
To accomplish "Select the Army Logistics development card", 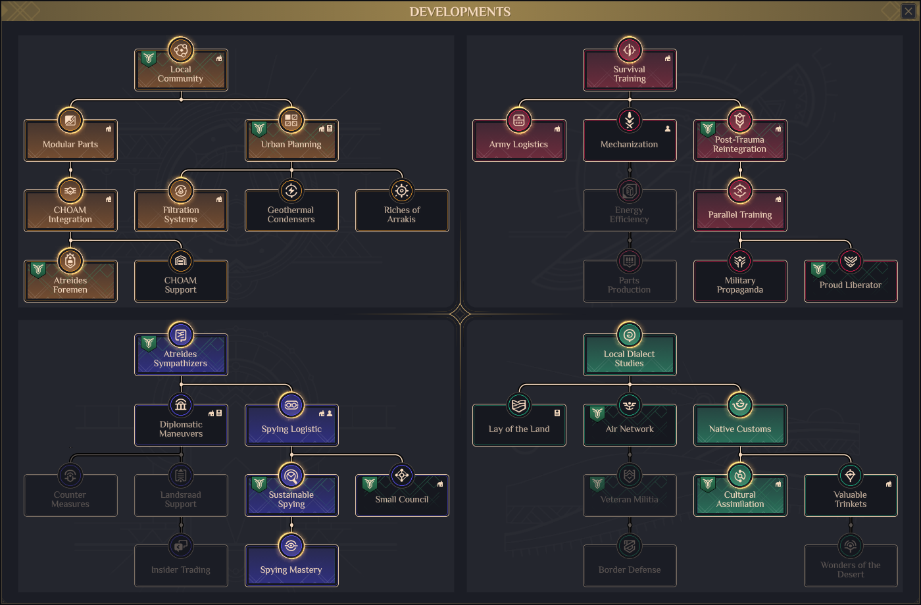I will click(x=519, y=140).
